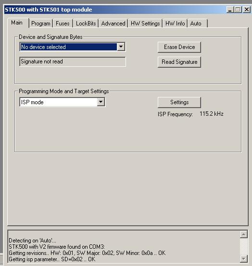Click the ISP mode combo box field
The width and height of the screenshot is (252, 266).
63,102
